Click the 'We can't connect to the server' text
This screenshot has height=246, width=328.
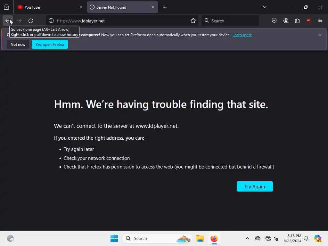point(116,126)
